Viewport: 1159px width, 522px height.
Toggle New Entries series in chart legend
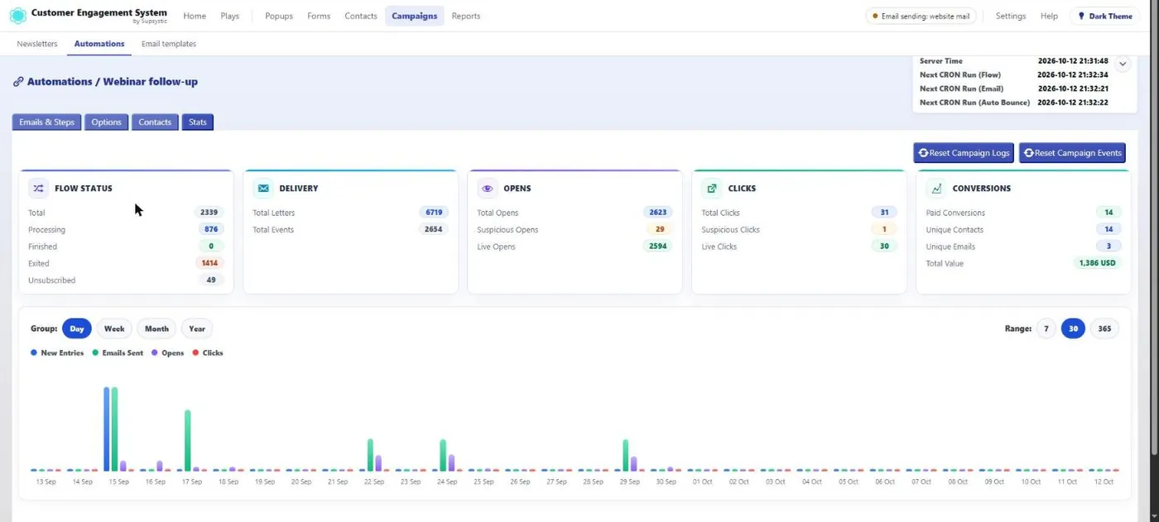click(57, 352)
